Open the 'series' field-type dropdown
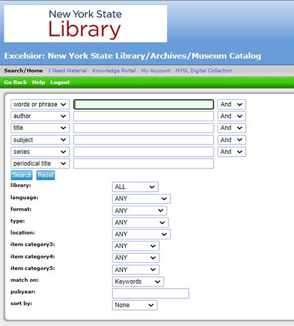 coord(40,152)
